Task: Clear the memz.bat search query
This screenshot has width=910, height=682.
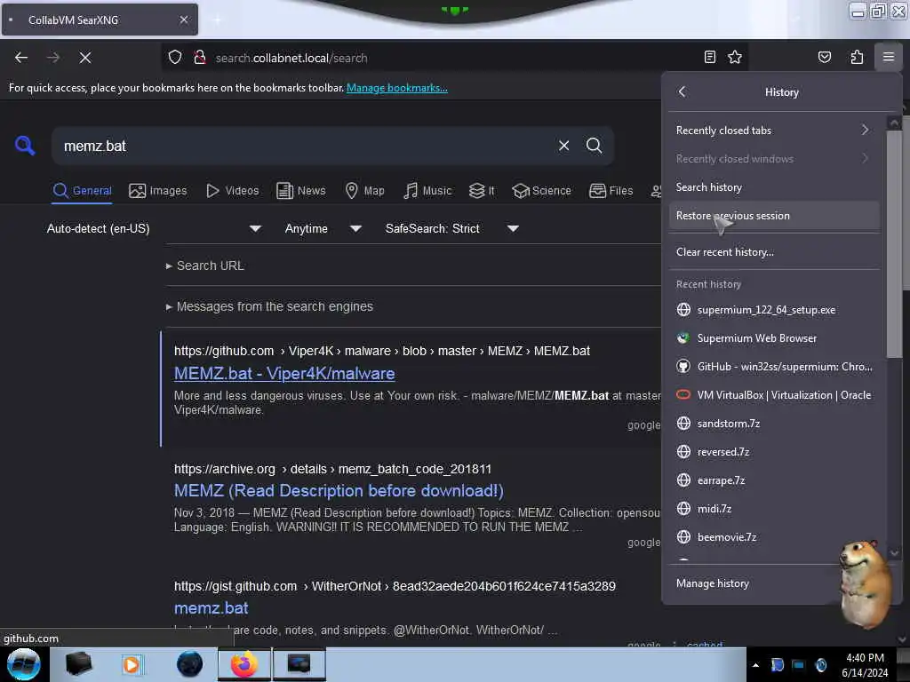Action: (563, 146)
